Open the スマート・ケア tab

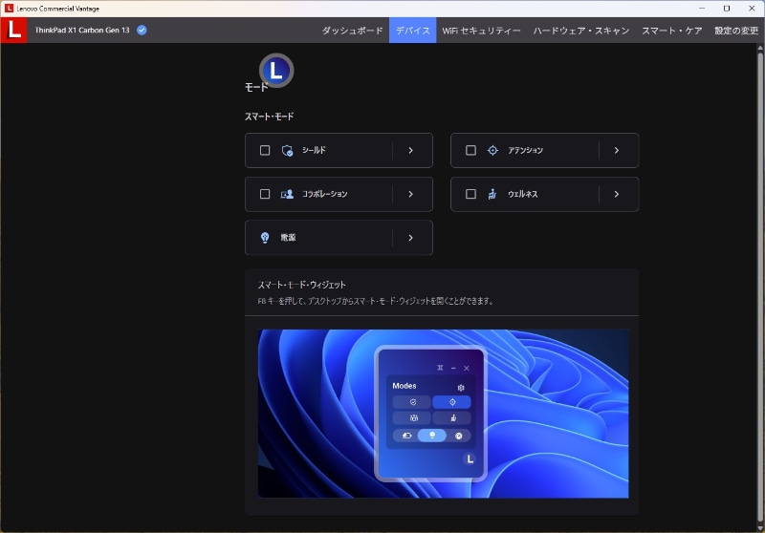click(672, 31)
